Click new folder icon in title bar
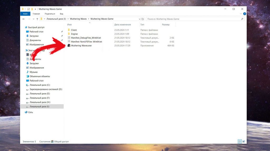Viewport: 270px width, 151px height. [32, 9]
